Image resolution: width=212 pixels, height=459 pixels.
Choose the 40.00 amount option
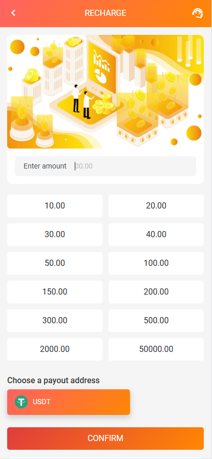click(156, 235)
